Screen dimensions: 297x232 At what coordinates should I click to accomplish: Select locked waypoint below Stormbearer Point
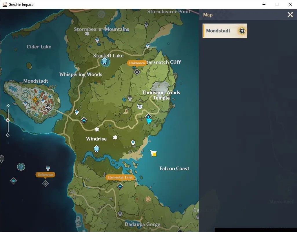coord(146,24)
